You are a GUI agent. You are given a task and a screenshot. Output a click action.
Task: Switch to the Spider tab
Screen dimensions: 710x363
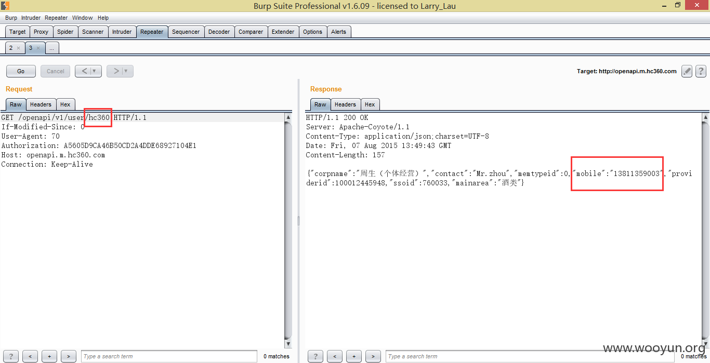click(65, 32)
